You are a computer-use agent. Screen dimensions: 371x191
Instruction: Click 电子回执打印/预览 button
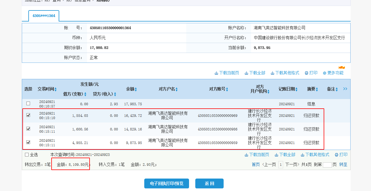(167, 183)
